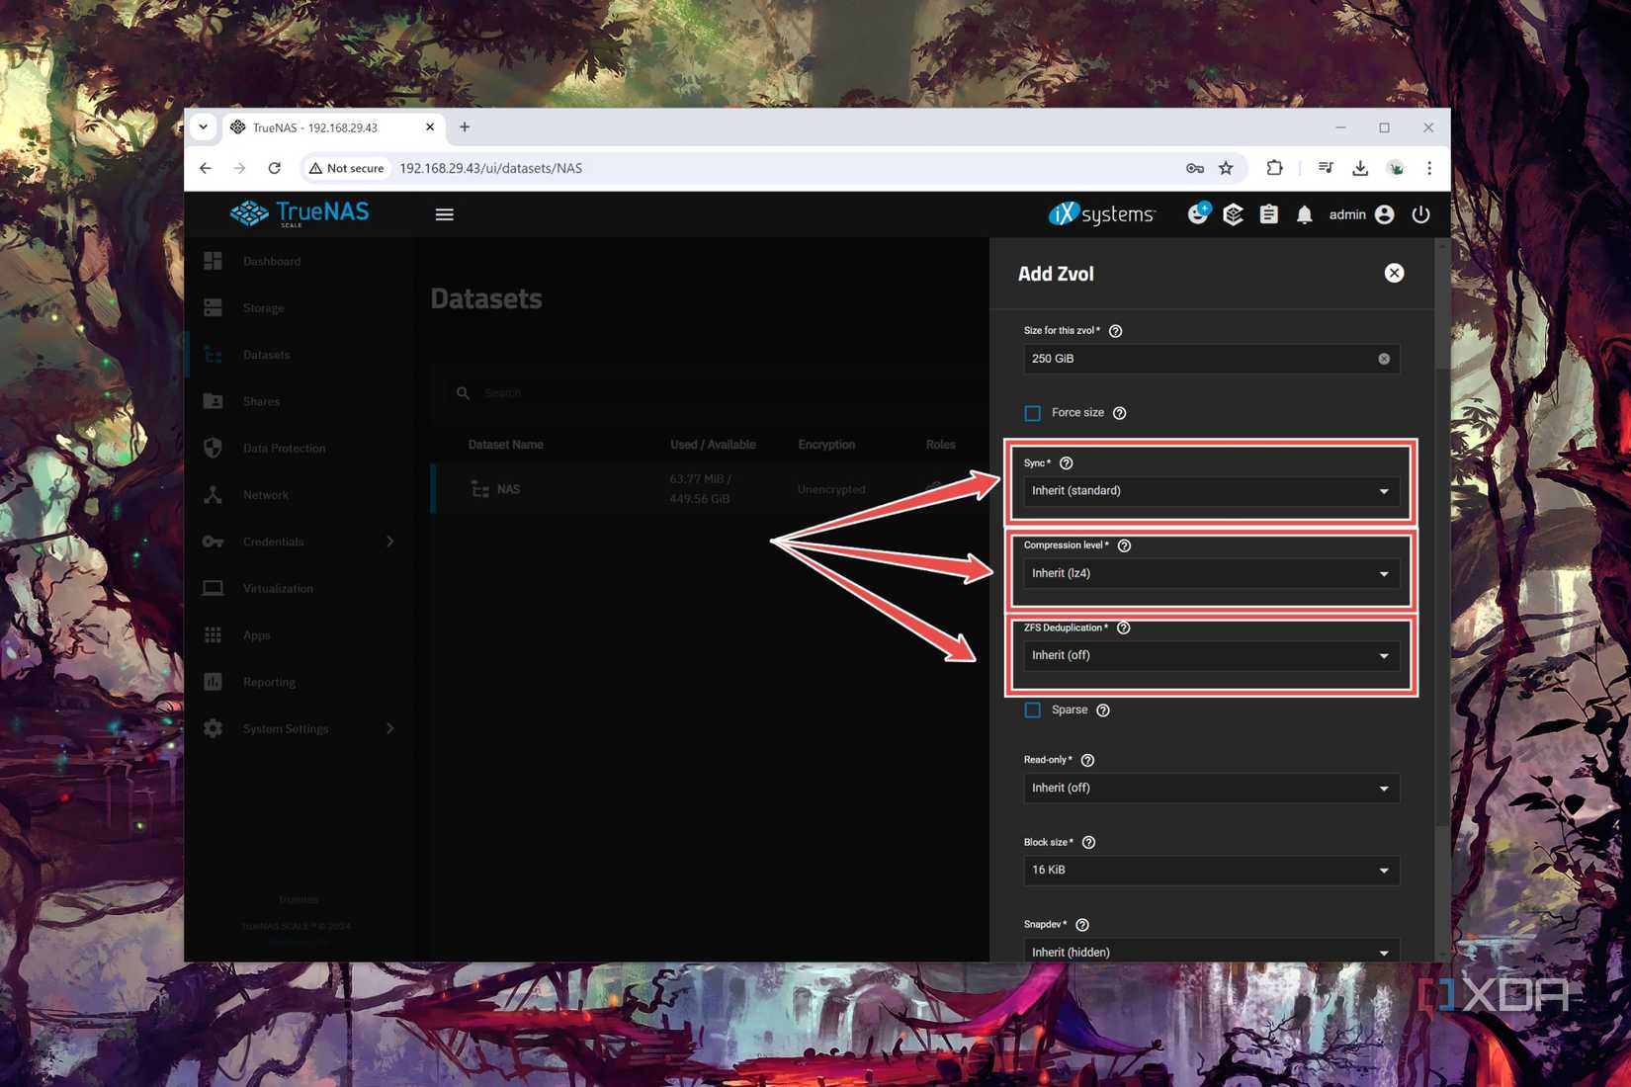Open the browser downloads icon
Image resolution: width=1631 pixels, height=1087 pixels.
pyautogui.click(x=1360, y=168)
